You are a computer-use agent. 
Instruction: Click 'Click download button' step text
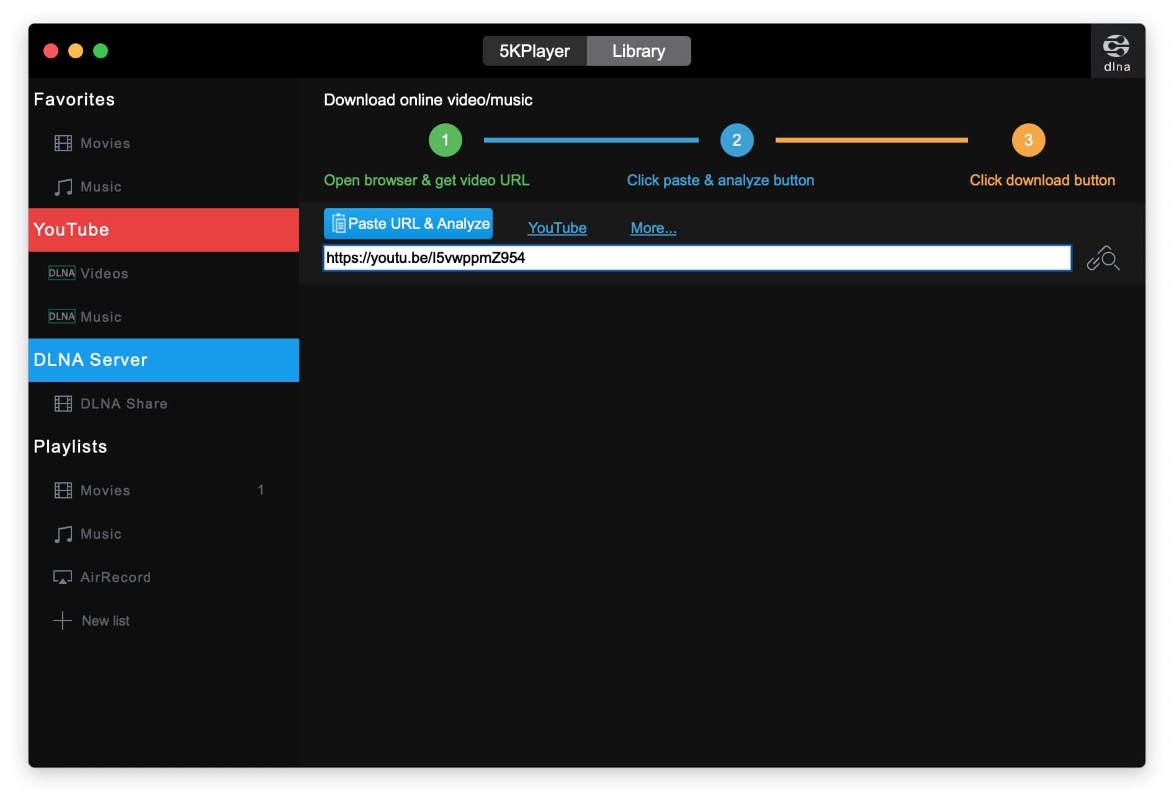(x=1042, y=180)
